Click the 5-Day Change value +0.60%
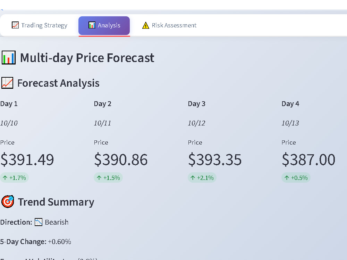This screenshot has height=260, width=347. tap(60, 242)
